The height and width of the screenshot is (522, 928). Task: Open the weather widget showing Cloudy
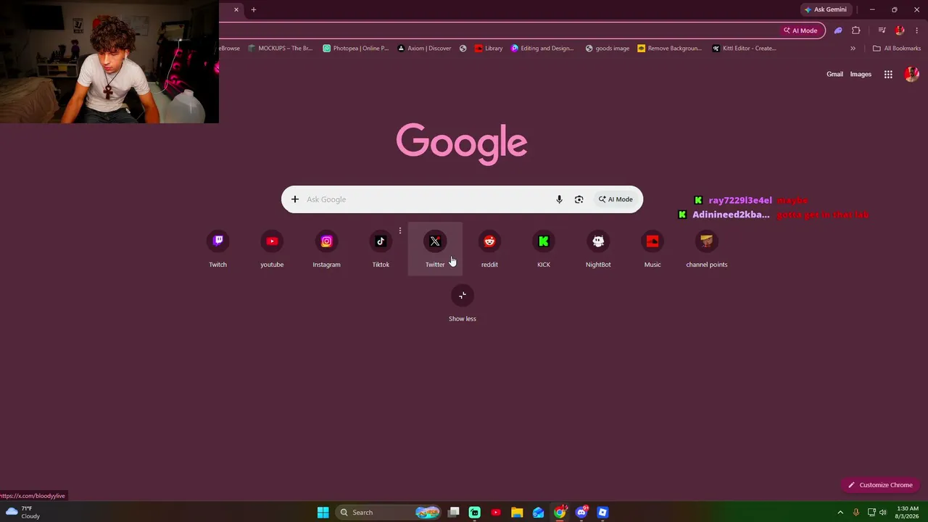(x=22, y=513)
